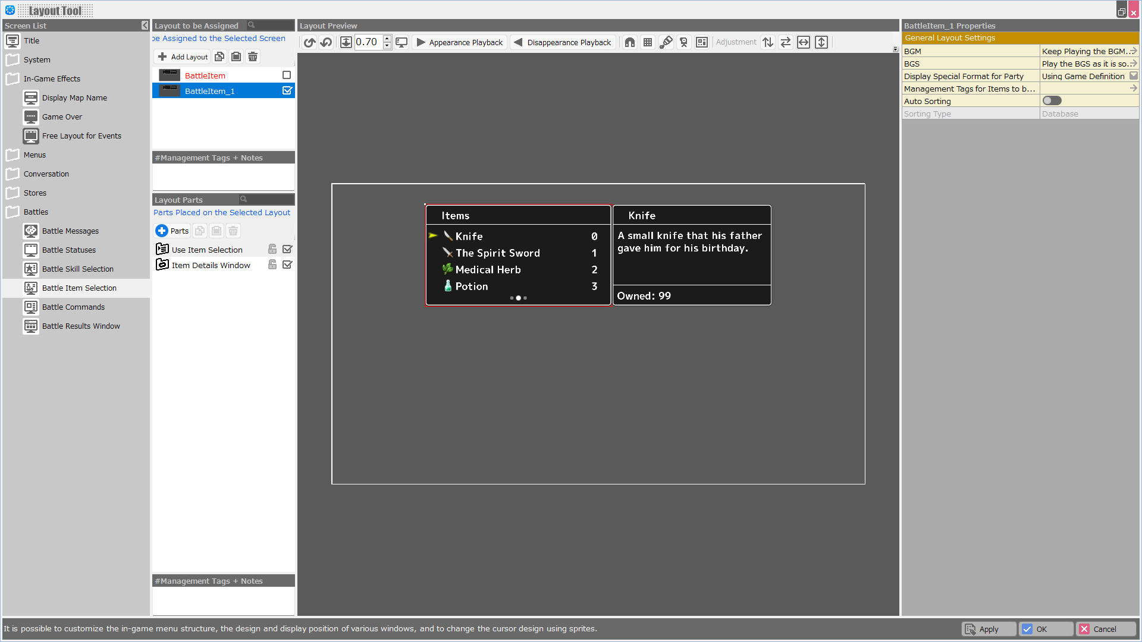Click the monitor display icon beside zoom

point(401,42)
